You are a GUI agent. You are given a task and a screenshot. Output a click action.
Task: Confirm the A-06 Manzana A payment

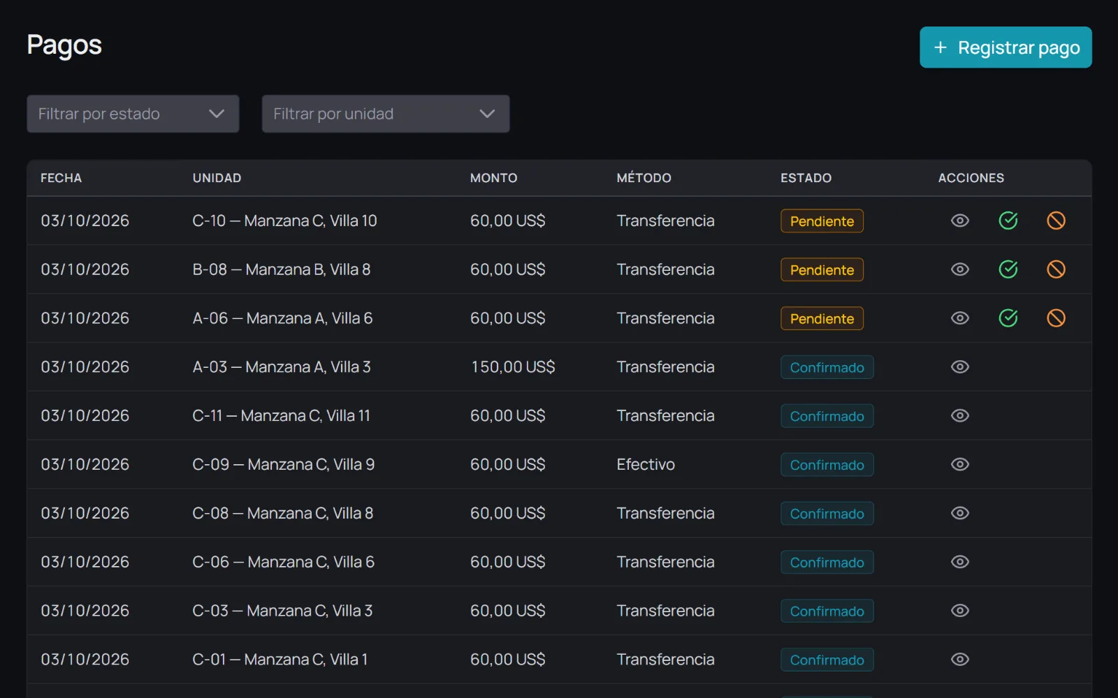(1008, 318)
